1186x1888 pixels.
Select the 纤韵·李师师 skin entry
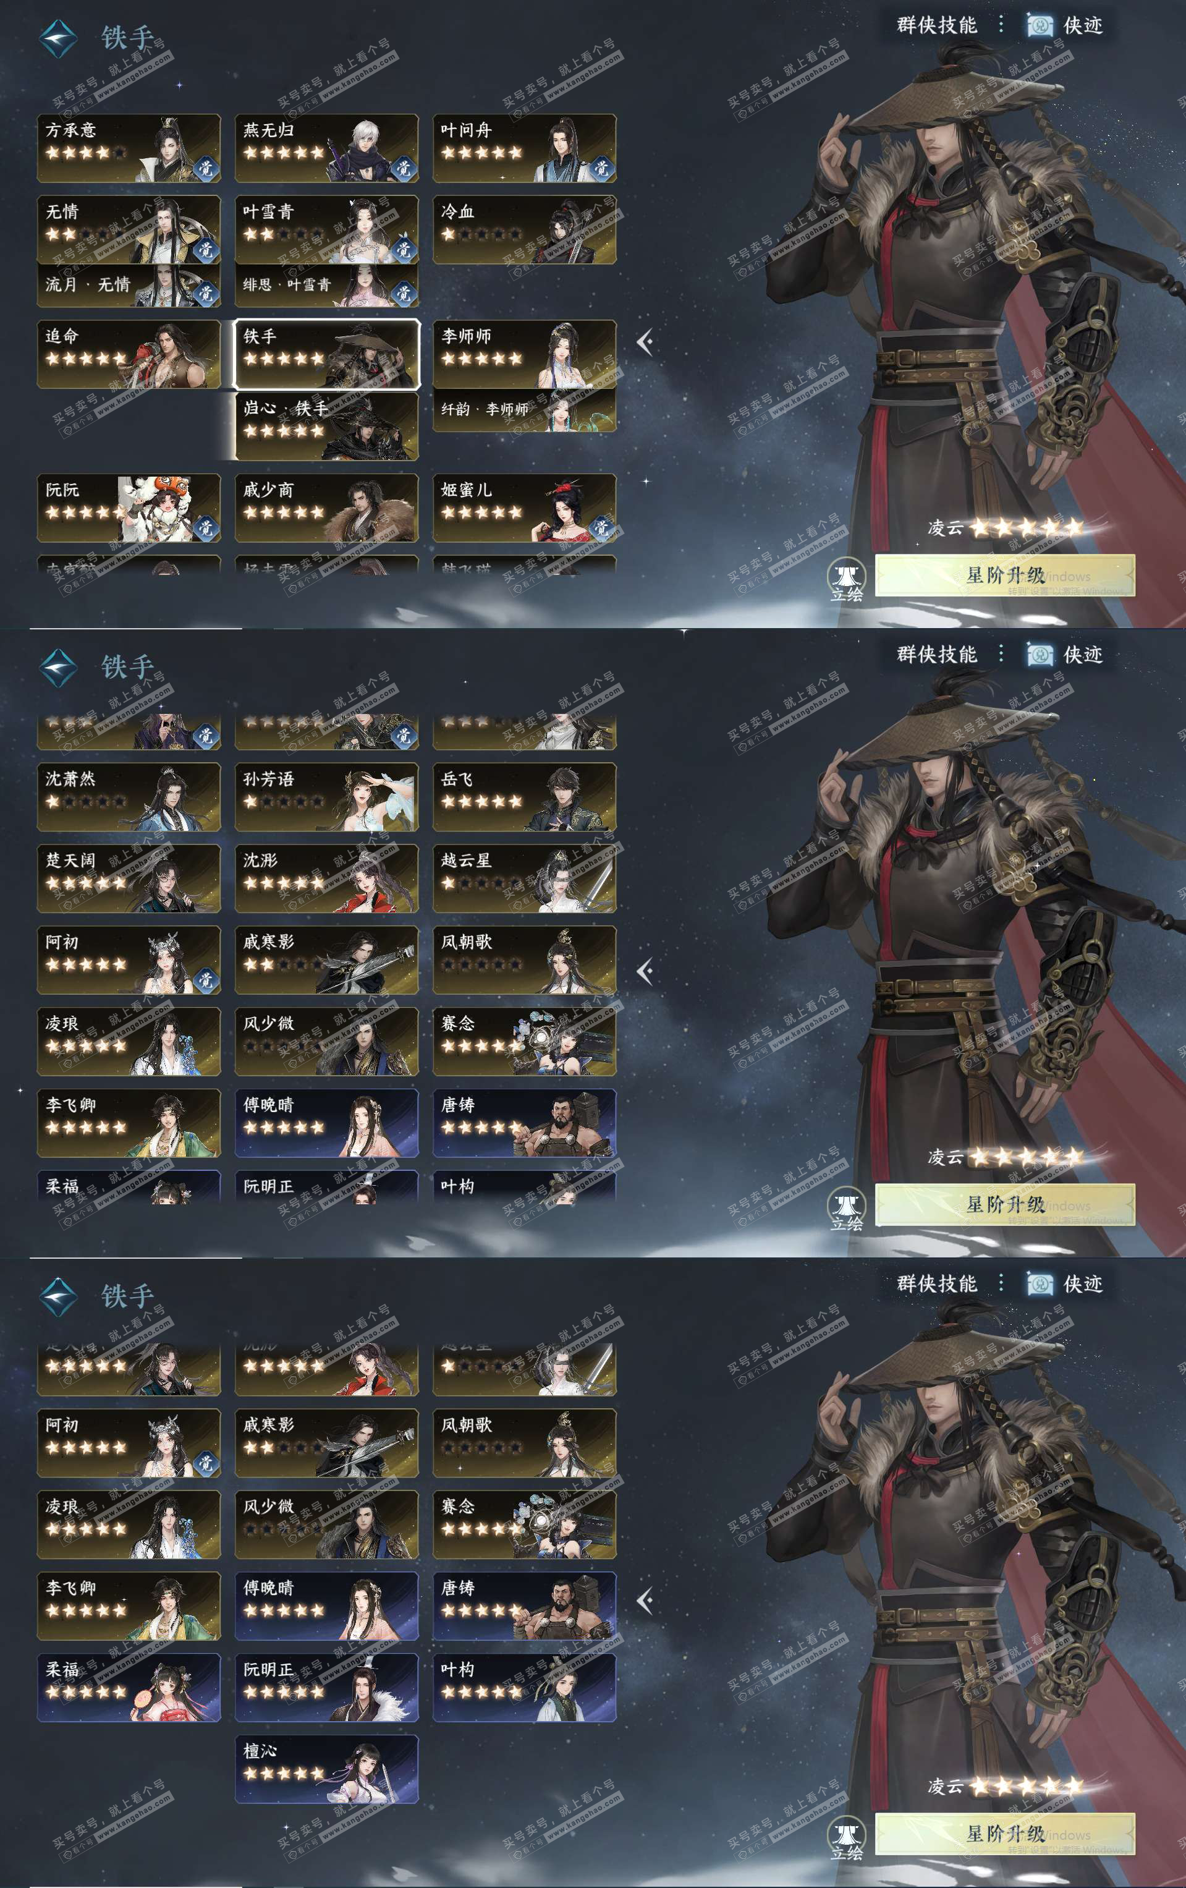point(525,410)
